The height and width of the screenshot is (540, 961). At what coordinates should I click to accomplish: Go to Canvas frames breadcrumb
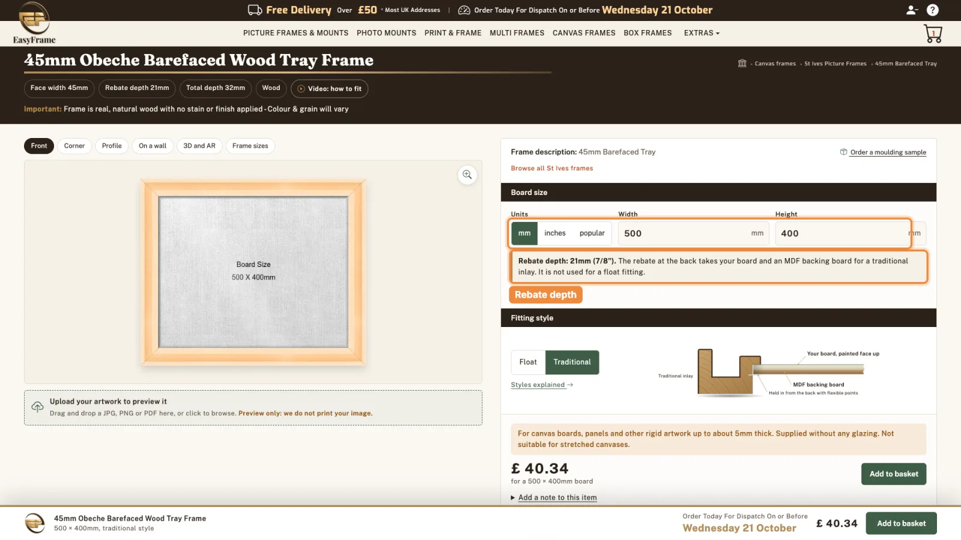(775, 64)
